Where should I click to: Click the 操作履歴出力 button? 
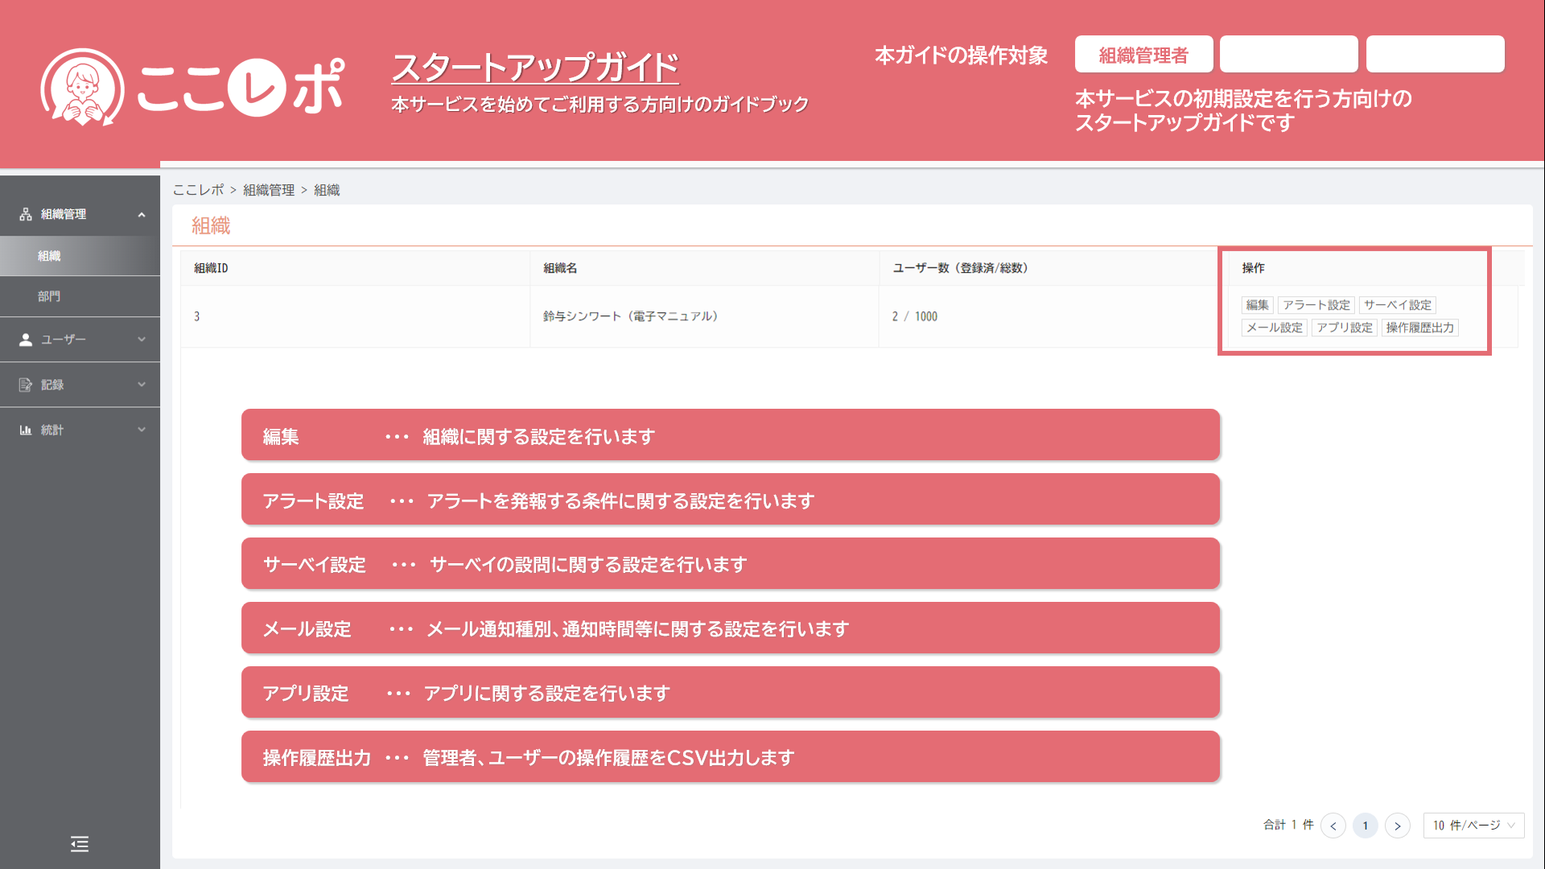pos(1419,327)
